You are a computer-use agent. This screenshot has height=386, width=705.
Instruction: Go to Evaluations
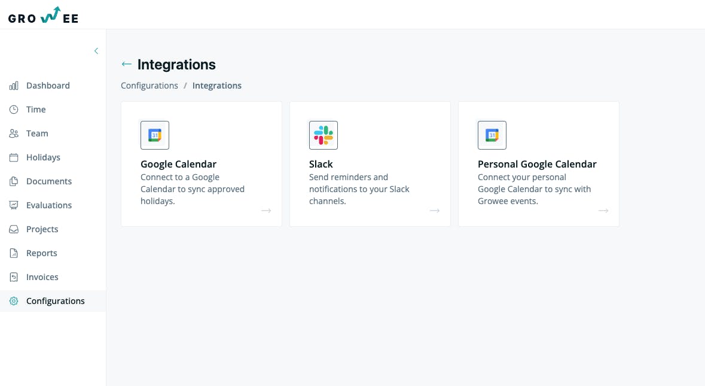pos(49,205)
